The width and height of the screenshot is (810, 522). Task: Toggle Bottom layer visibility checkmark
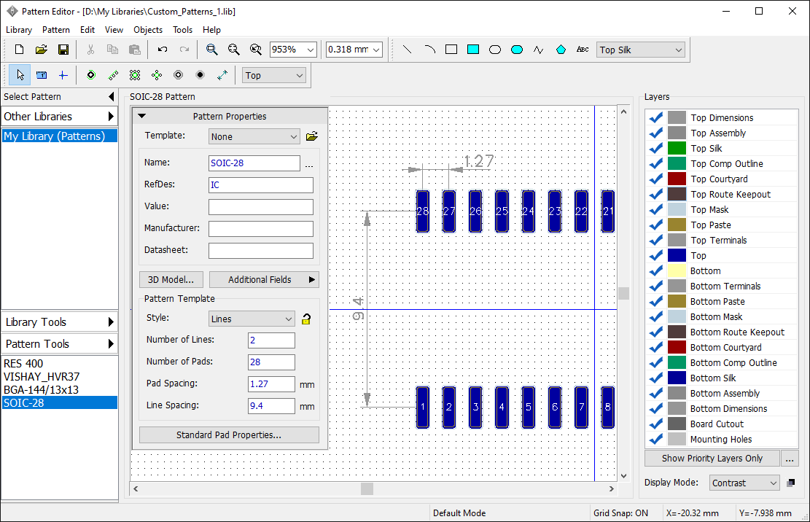[656, 271]
